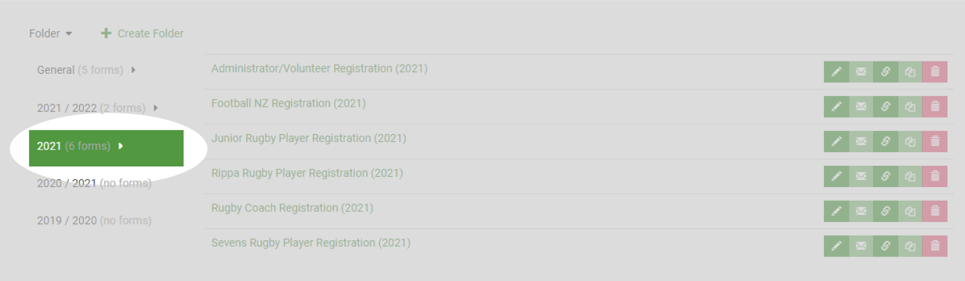Expand the General folder arrow

pos(133,70)
